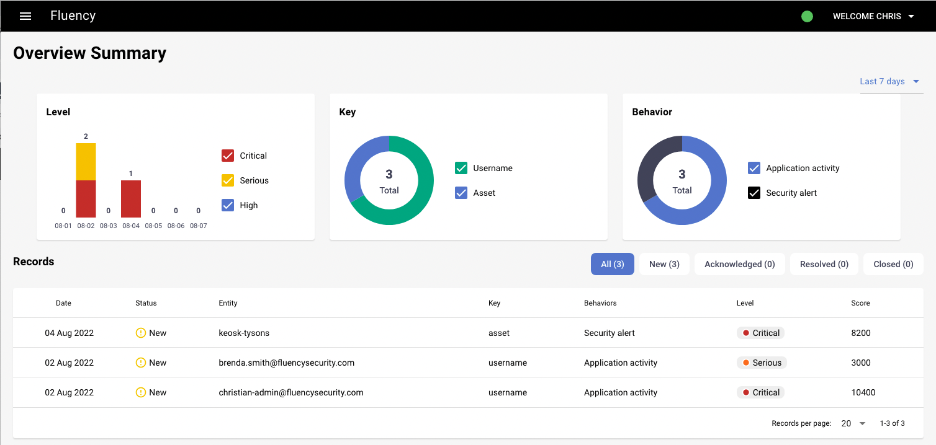Click the 08-02 axis date label

(86, 226)
